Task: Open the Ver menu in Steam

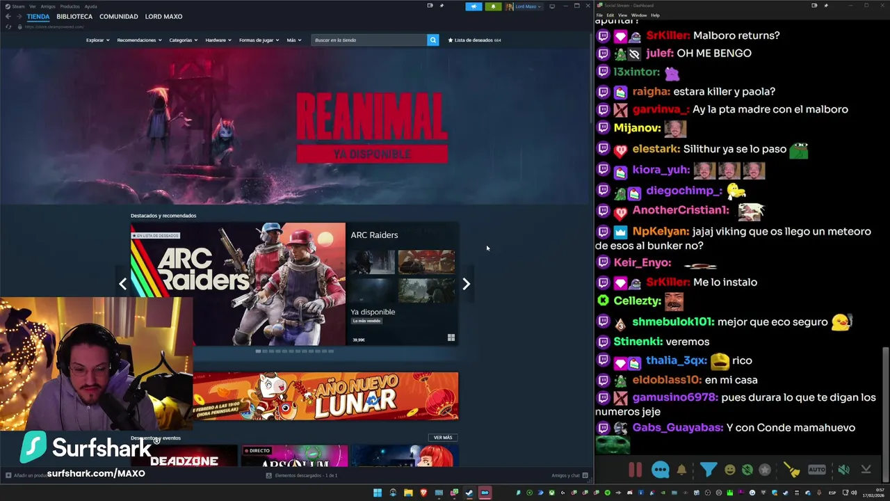Action: click(33, 6)
